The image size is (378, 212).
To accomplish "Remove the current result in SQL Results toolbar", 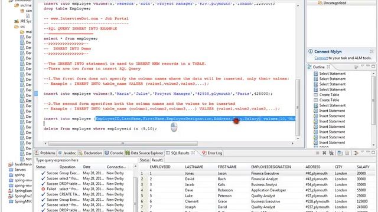I will click(x=324, y=153).
